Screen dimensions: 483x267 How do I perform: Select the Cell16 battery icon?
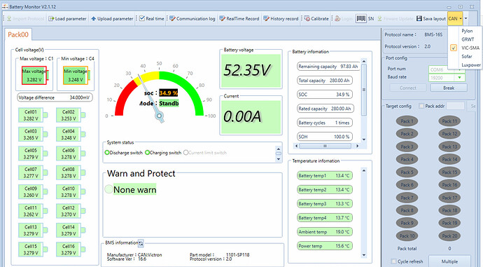tap(70, 249)
